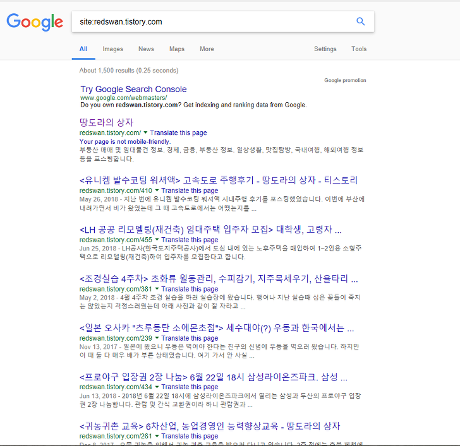Image resolution: width=460 pixels, height=446 pixels.
Task: Open the Maps tab
Action: point(177,49)
